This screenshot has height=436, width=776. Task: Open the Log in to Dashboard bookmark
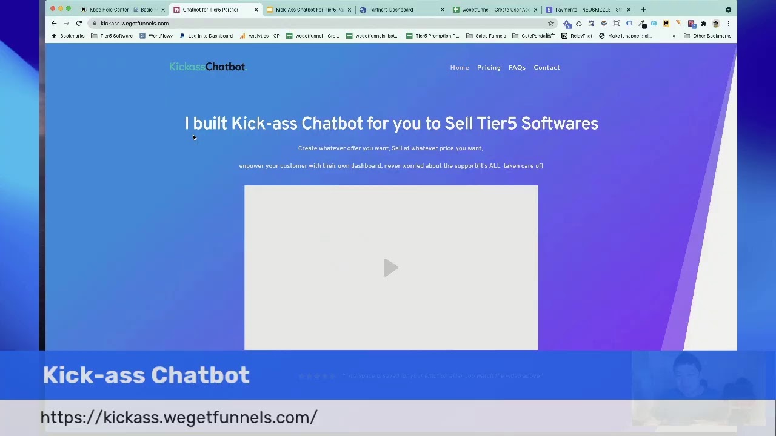[206, 36]
